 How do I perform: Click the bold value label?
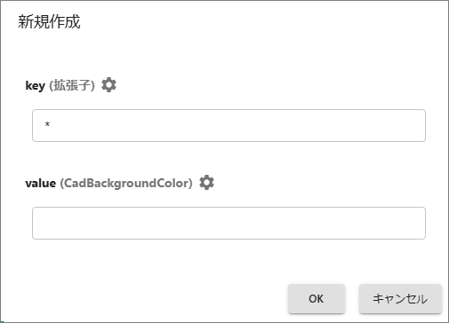[41, 183]
